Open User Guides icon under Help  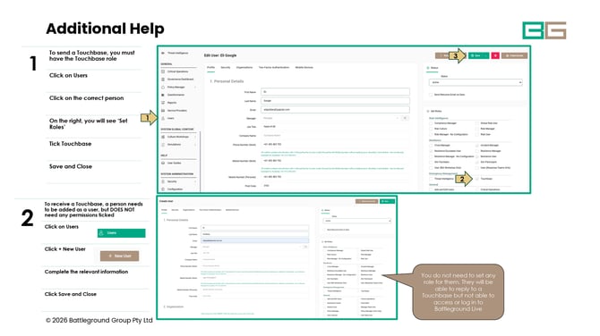pos(163,163)
